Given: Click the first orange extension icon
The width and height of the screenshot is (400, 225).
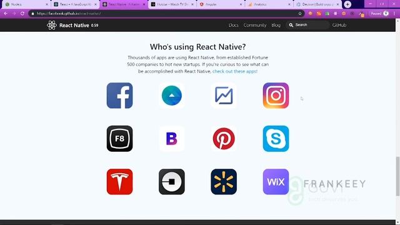Looking at the screenshot, I should (x=311, y=14).
